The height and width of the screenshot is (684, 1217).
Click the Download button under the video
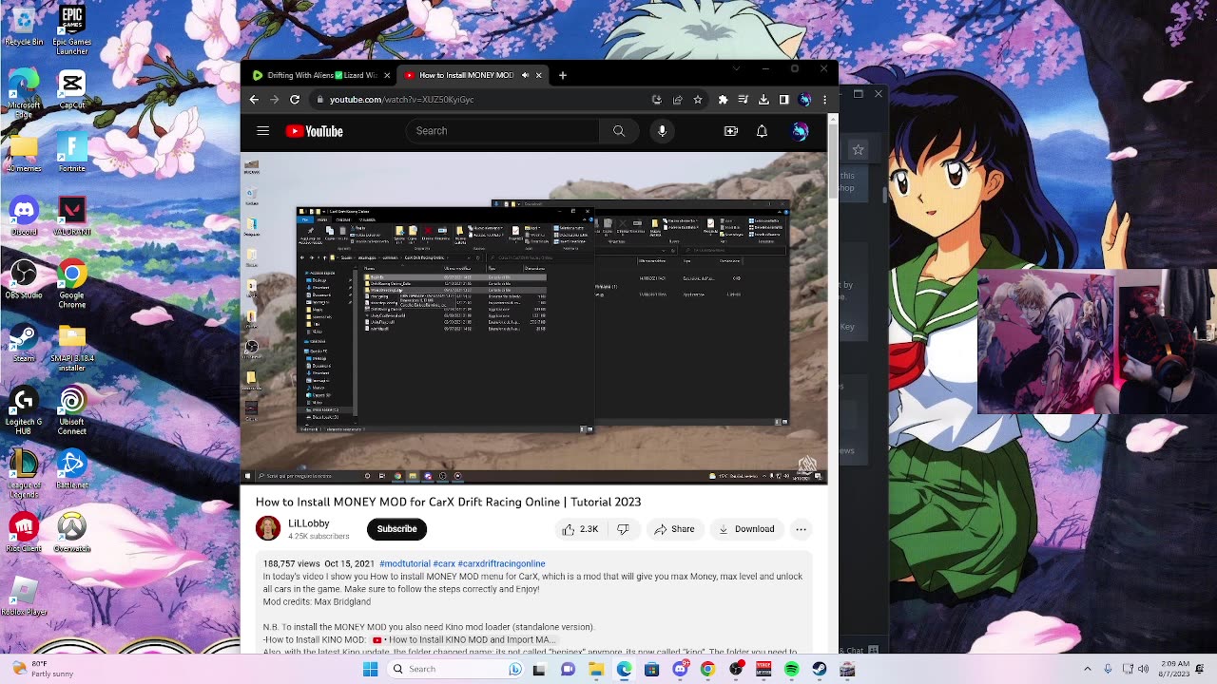pos(746,529)
